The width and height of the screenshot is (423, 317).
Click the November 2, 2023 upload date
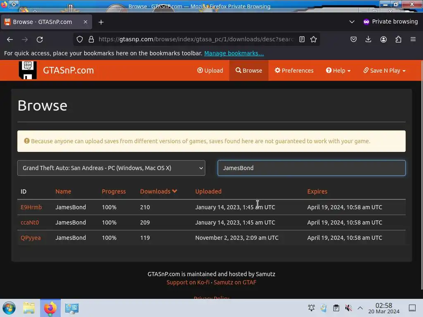[x=237, y=238]
